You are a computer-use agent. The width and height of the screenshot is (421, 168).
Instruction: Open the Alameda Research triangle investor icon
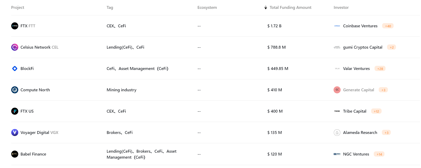coord(337,133)
